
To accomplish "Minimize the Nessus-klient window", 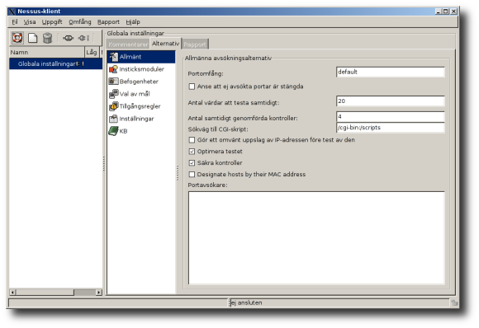I will (x=439, y=12).
